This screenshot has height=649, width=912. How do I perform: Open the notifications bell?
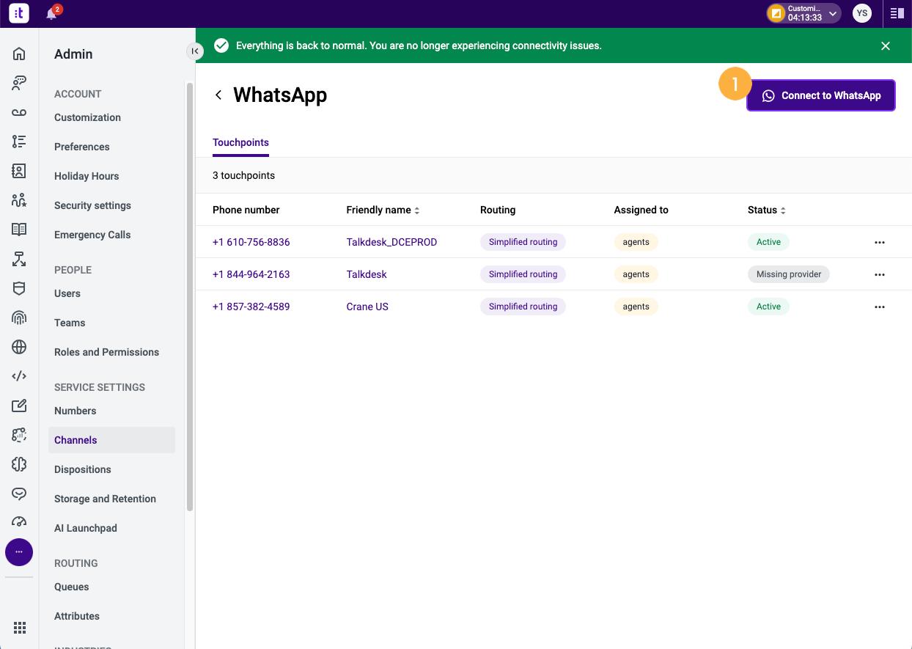51,13
